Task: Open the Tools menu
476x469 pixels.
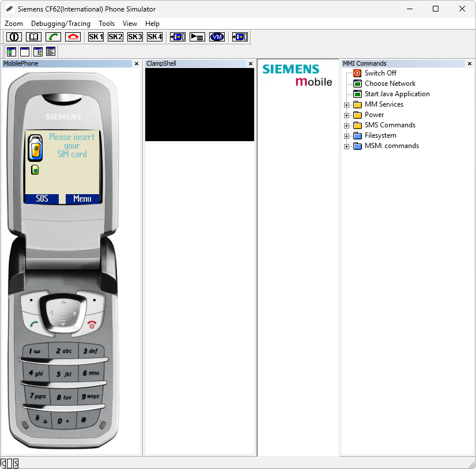Action: (x=107, y=24)
